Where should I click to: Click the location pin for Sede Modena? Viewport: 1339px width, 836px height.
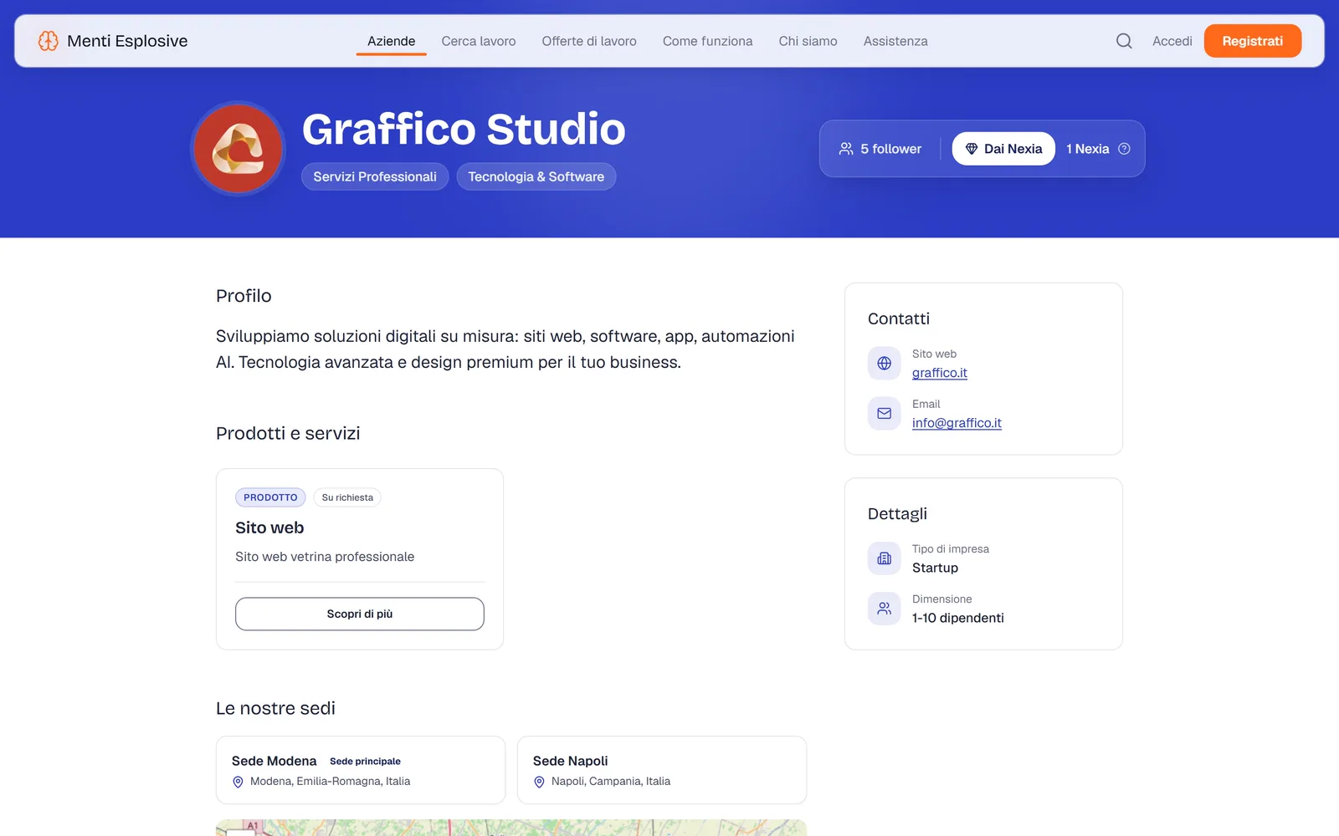[x=238, y=782]
